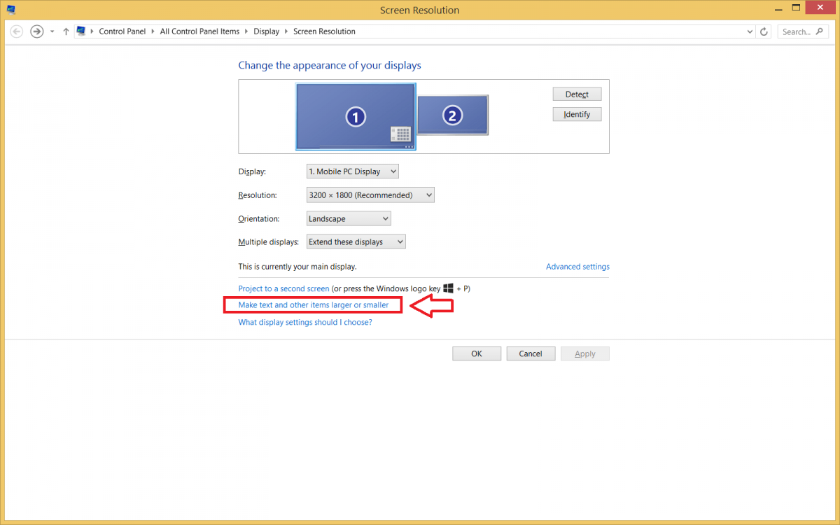
Task: Confirm with the OK button
Action: pyautogui.click(x=477, y=353)
